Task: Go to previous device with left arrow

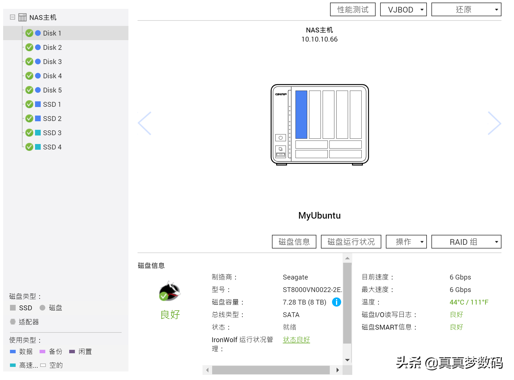Action: tap(145, 123)
